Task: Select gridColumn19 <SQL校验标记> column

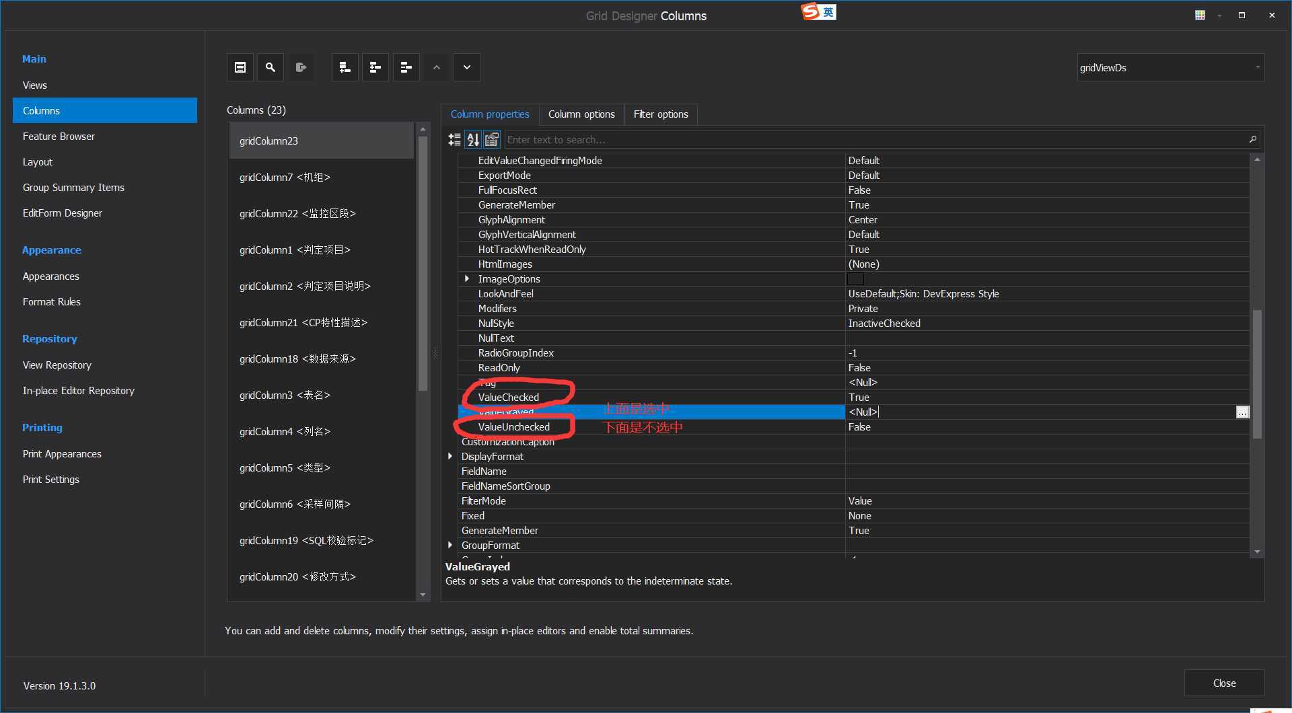Action: pyautogui.click(x=322, y=540)
